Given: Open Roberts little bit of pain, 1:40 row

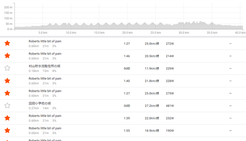Looking at the screenshot, I should point(45,79).
